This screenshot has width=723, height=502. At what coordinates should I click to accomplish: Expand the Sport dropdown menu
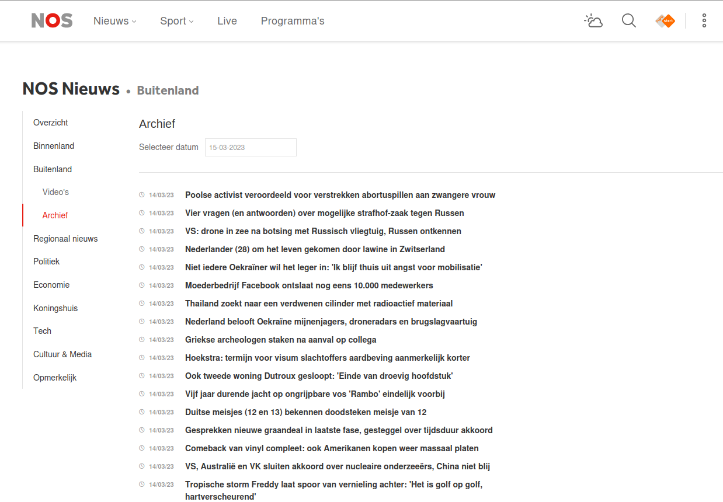tap(176, 21)
